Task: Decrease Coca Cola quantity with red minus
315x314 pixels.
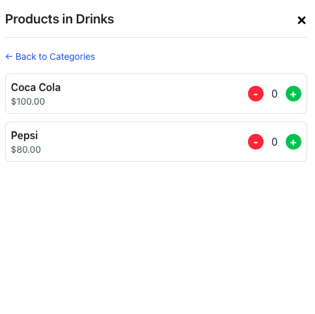Action: point(256,94)
